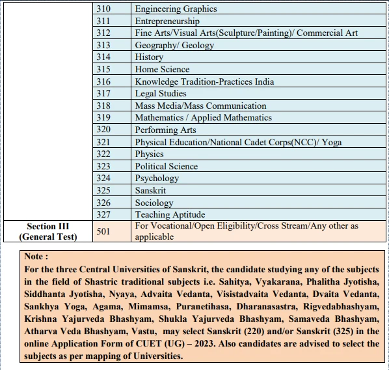Select 'Teaching Aptitude' subject text
This screenshot has height=370, width=389.
pyautogui.click(x=170, y=214)
